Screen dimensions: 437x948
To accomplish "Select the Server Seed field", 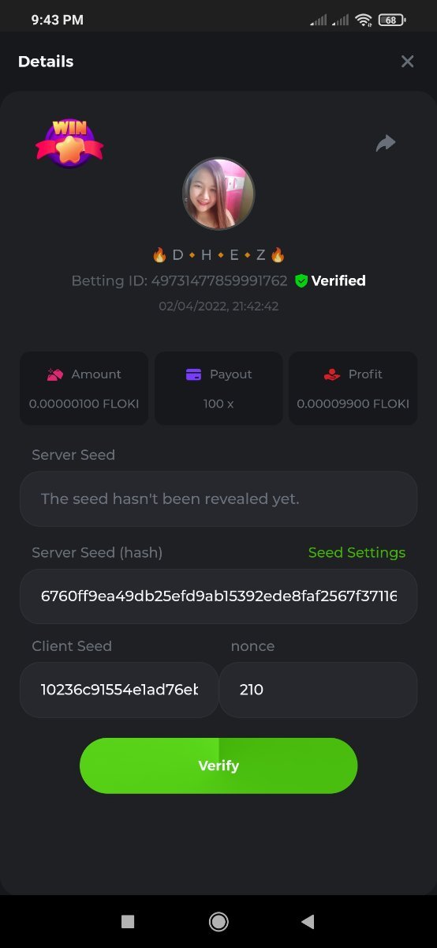I will (x=218, y=498).
